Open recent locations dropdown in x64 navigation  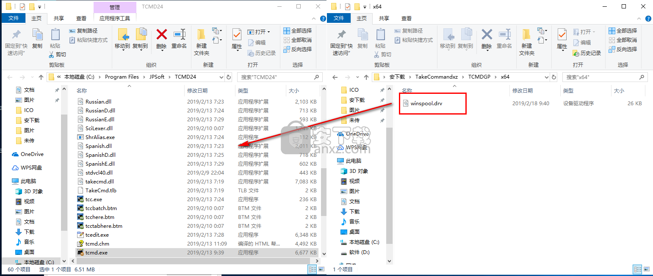tap(358, 77)
